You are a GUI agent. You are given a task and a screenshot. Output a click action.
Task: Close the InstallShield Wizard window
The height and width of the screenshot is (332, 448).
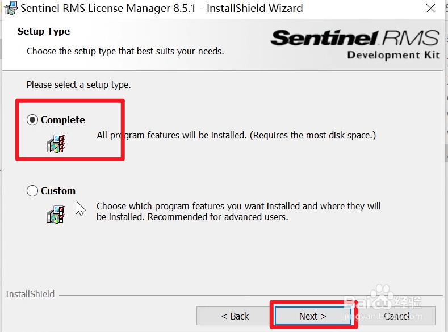432,9
